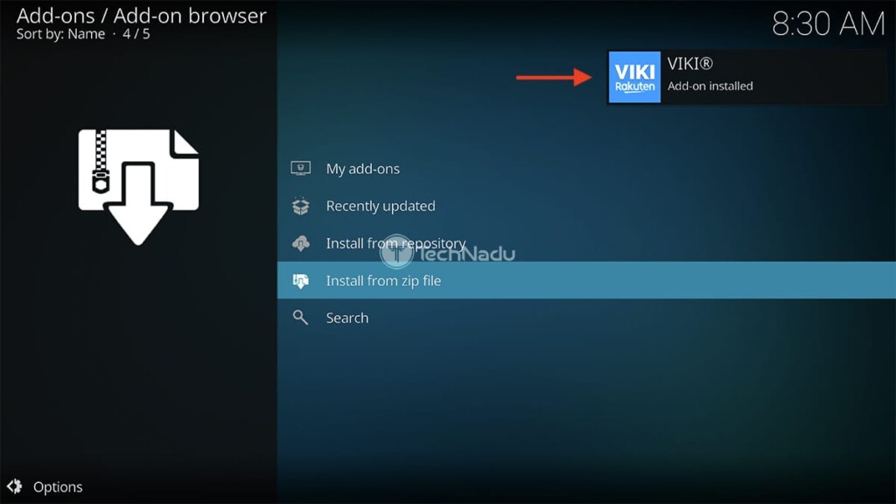Select Install from zip file
The image size is (896, 504).
pos(586,280)
